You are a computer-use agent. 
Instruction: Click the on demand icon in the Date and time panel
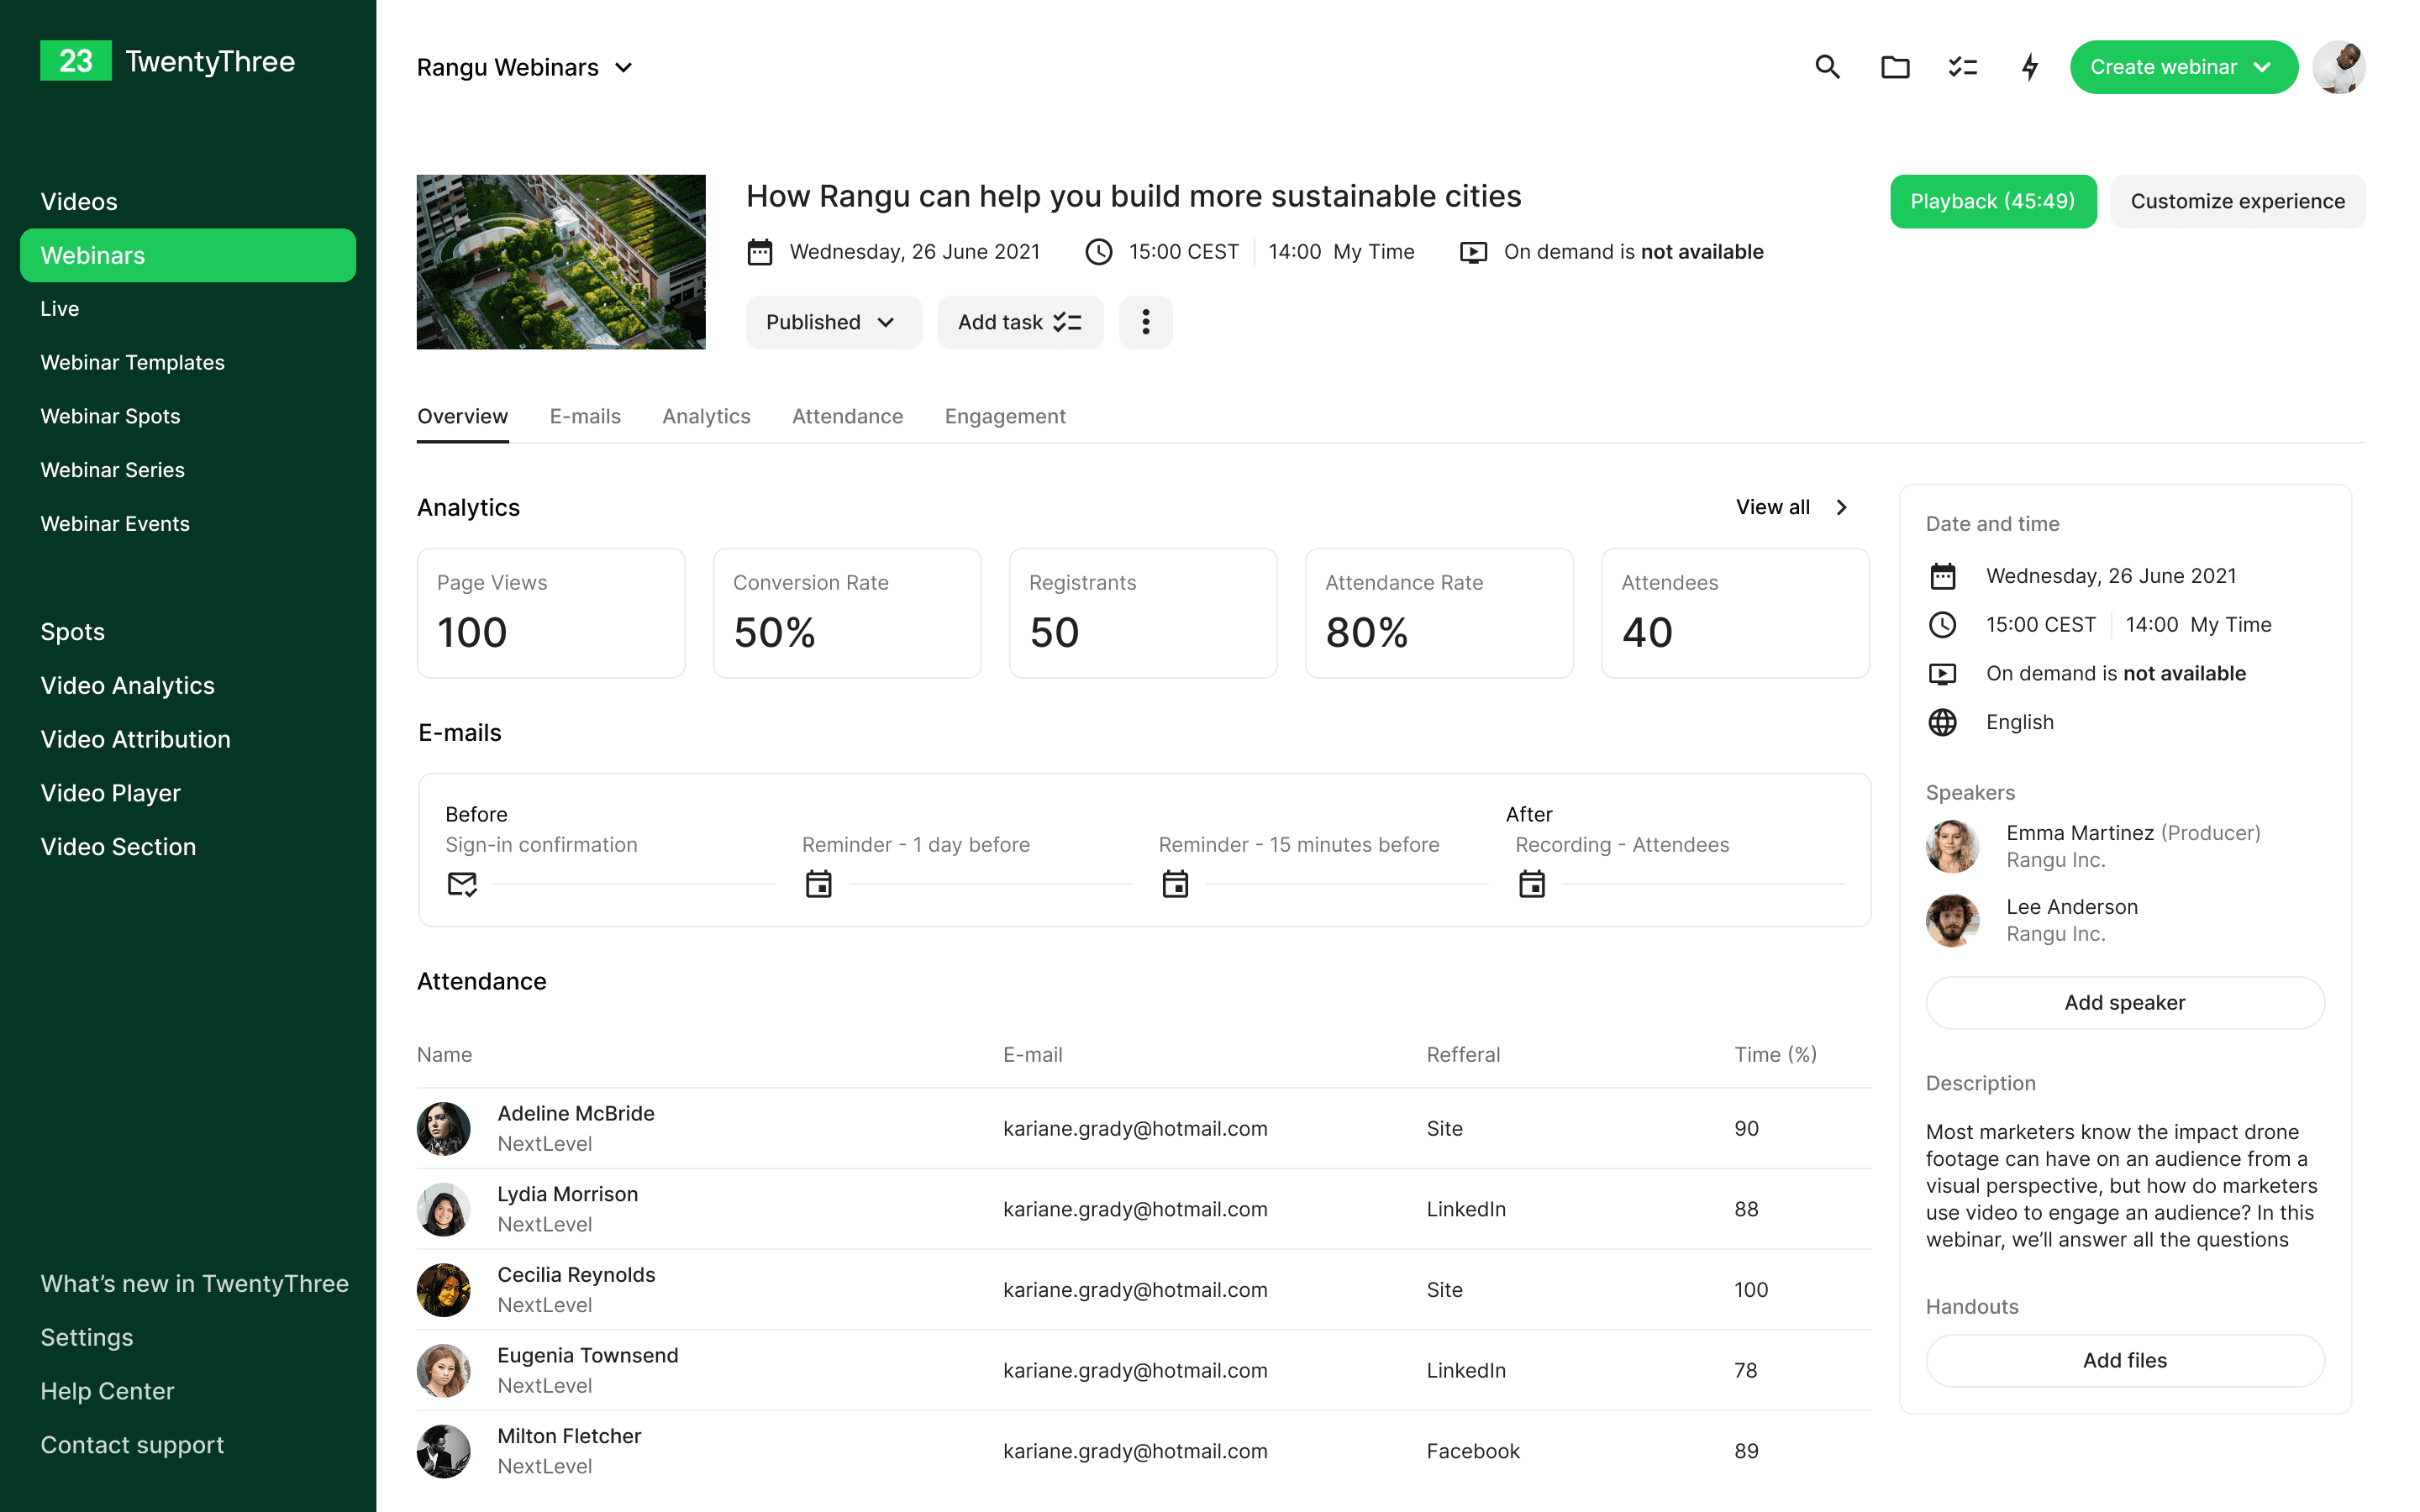tap(1942, 674)
